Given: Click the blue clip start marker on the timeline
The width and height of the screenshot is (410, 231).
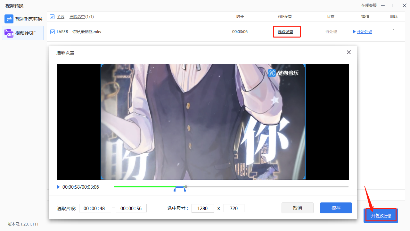Looking at the screenshot, I should click(x=175, y=190).
